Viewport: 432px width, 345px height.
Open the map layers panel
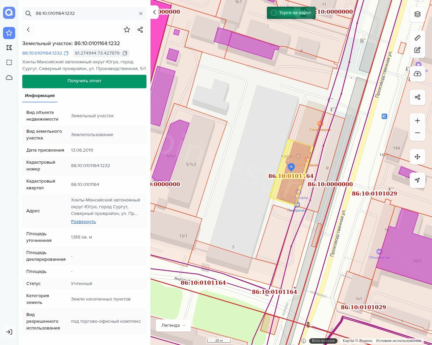417,14
